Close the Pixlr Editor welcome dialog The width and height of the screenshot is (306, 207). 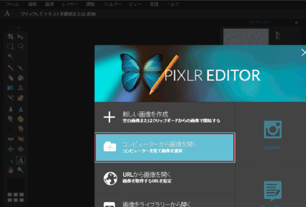click(x=303, y=52)
